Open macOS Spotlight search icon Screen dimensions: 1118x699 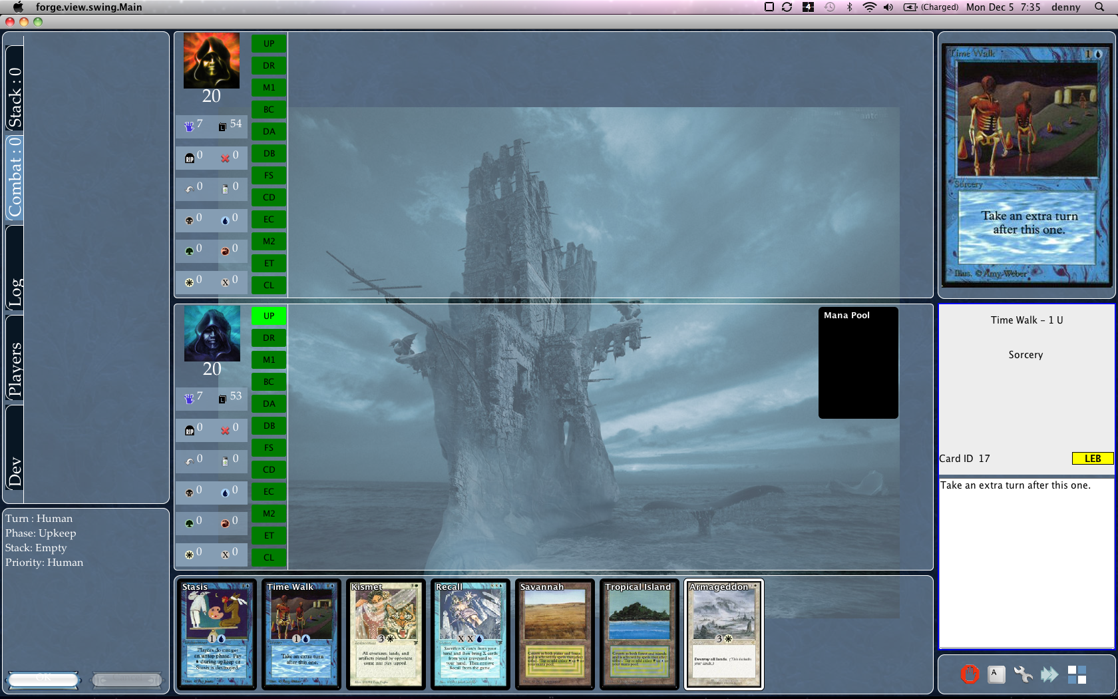(1099, 7)
